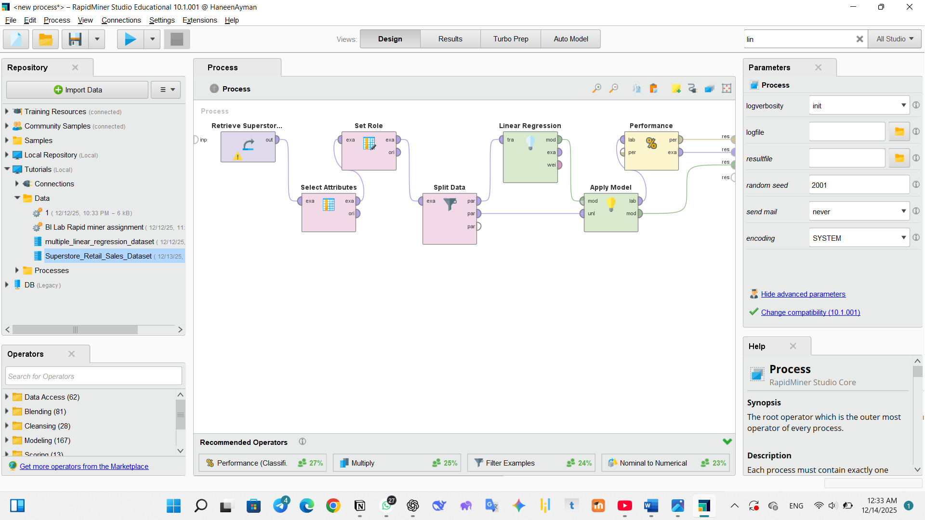Click the Search for Operators field
The height and width of the screenshot is (520, 925).
[x=94, y=376]
